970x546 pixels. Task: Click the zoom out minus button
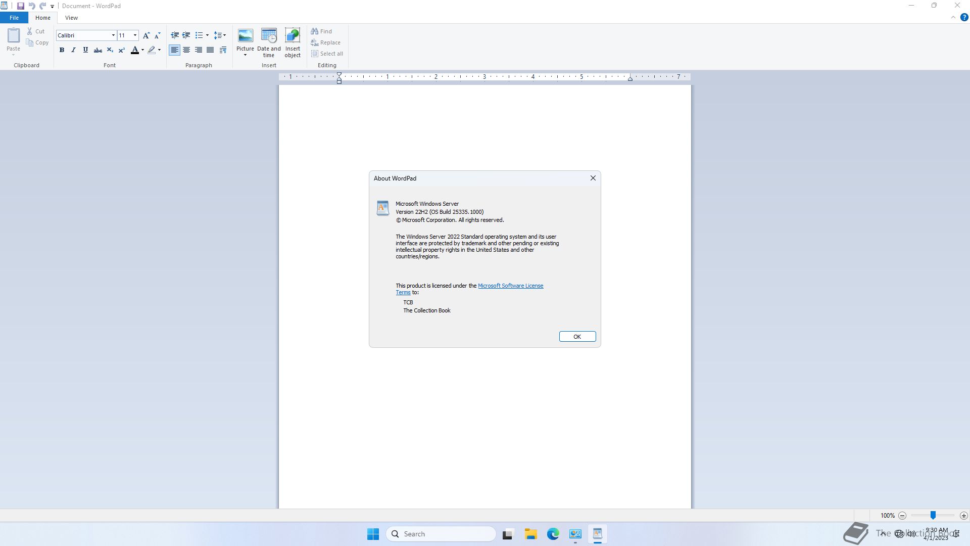click(x=902, y=516)
